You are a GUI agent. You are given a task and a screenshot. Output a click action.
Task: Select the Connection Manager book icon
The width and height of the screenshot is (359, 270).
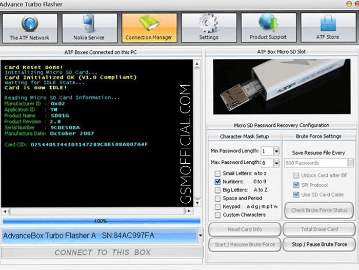tap(149, 24)
